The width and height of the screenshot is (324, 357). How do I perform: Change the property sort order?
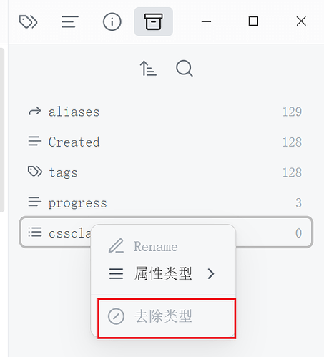148,69
